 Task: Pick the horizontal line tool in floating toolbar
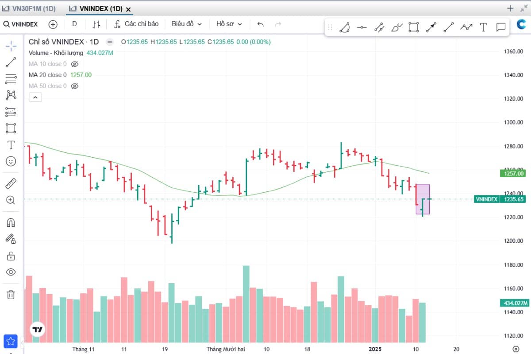coord(362,27)
